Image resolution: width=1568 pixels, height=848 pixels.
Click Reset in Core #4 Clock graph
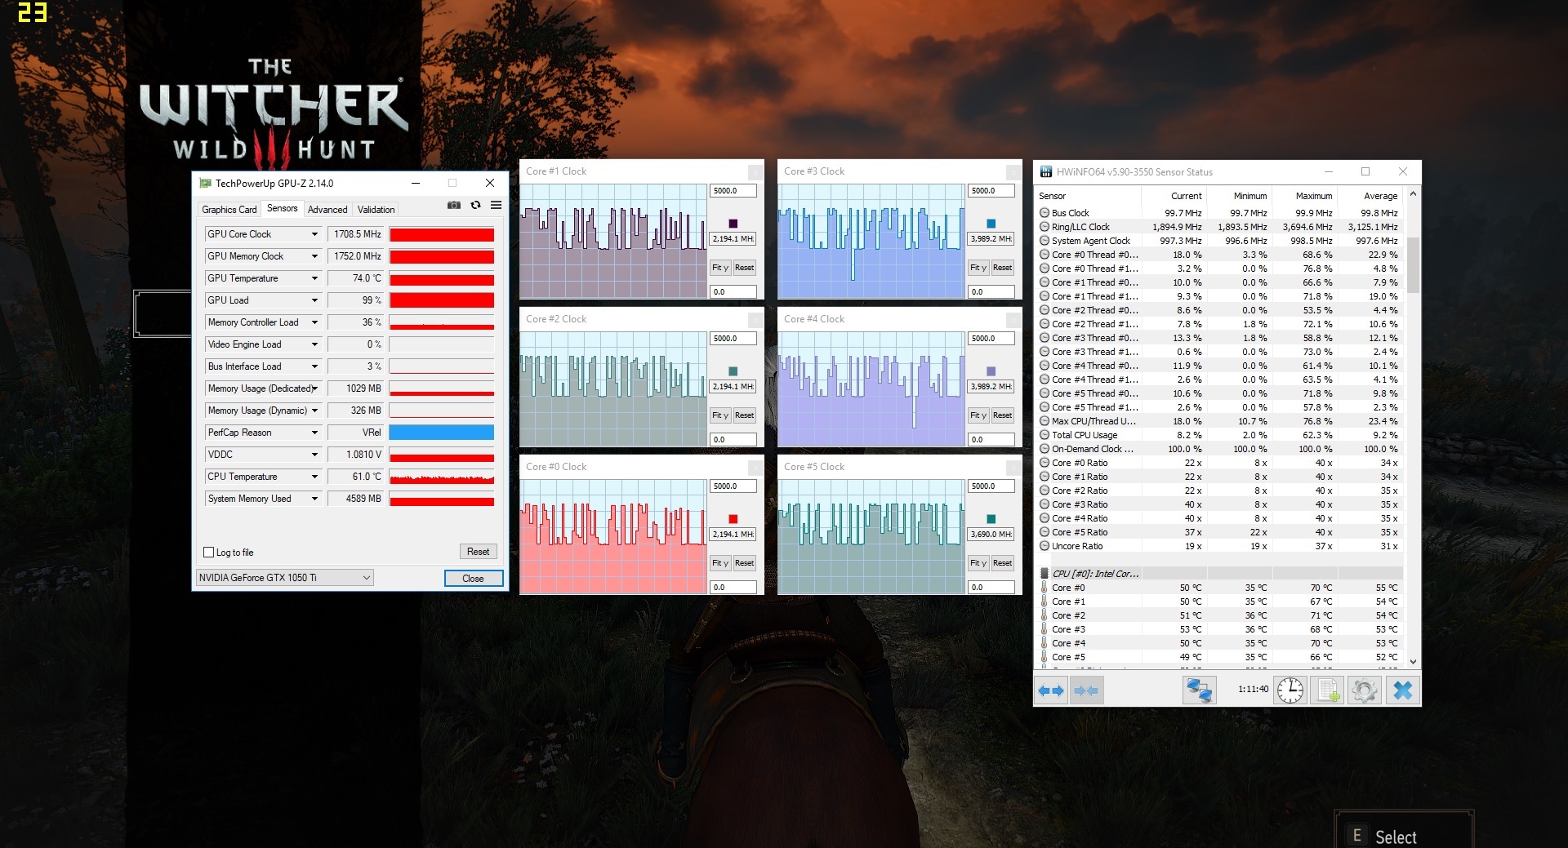1002,415
